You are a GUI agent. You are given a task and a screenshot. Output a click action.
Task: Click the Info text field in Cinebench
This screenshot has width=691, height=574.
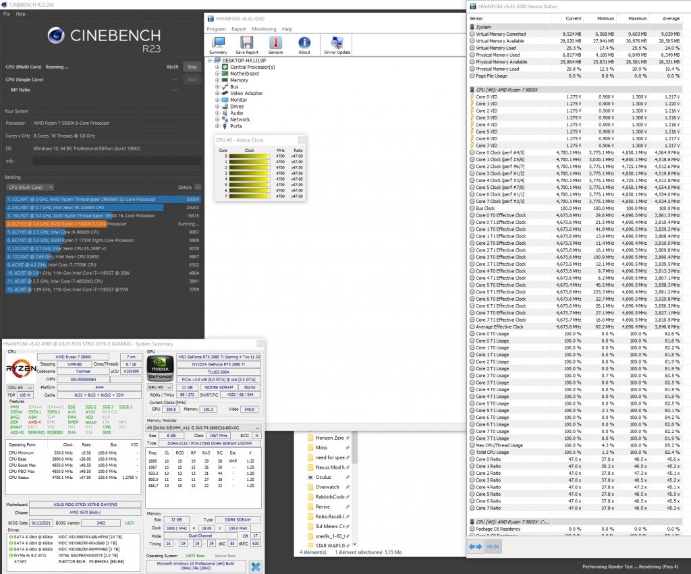[117, 161]
